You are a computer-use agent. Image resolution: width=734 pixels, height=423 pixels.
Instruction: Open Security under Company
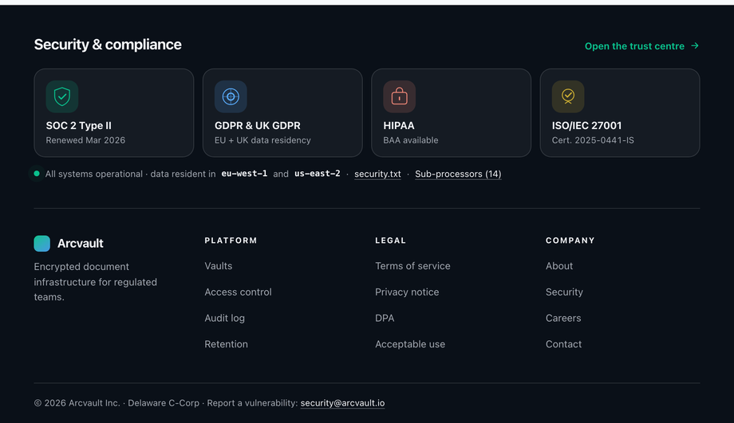564,292
